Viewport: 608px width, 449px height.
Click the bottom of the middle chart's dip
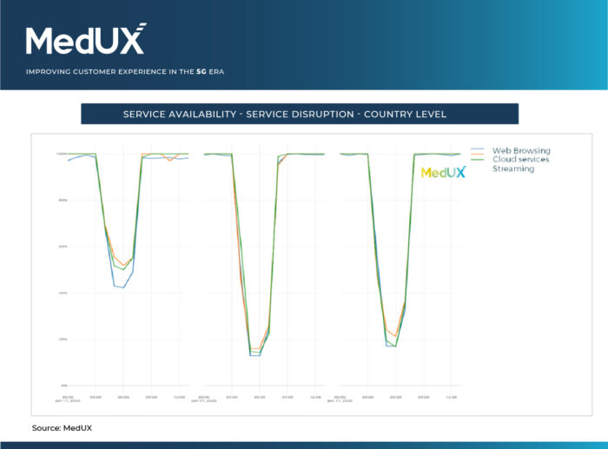(x=255, y=353)
